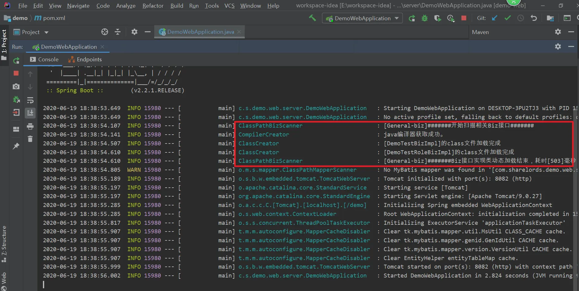Open Run panel settings gear
Image resolution: width=579 pixels, height=291 pixels.
click(x=558, y=46)
